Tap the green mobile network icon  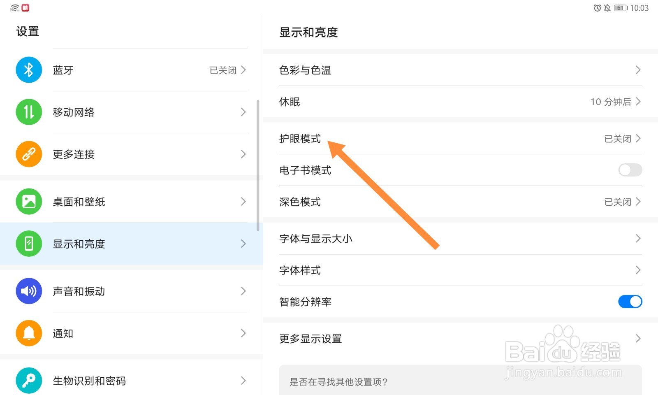point(29,112)
